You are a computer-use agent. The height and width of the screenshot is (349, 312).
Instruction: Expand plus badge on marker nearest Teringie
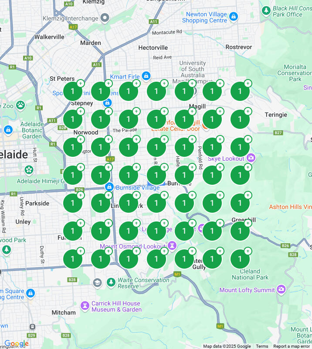coord(248,111)
